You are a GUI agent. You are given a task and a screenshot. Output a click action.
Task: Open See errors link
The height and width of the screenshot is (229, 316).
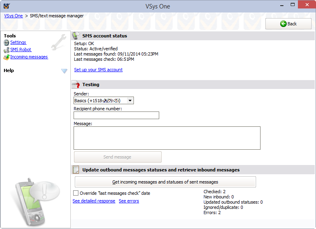(x=129, y=201)
